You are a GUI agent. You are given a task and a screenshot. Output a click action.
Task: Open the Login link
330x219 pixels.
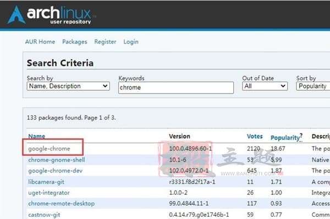coord(131,42)
